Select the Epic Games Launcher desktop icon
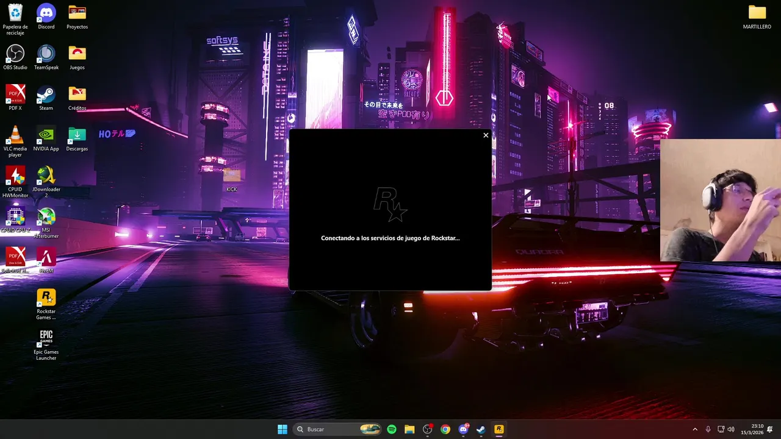 (46, 345)
